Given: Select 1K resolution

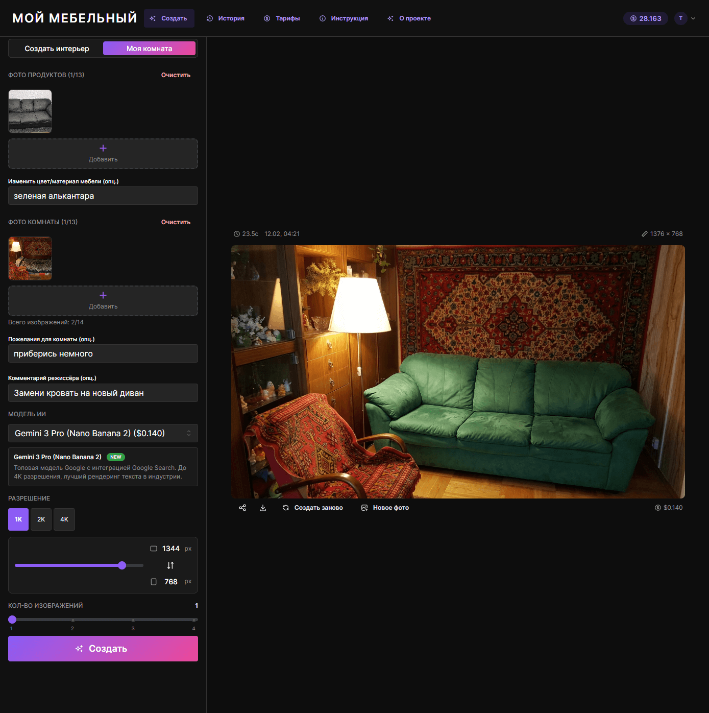Looking at the screenshot, I should tap(18, 519).
